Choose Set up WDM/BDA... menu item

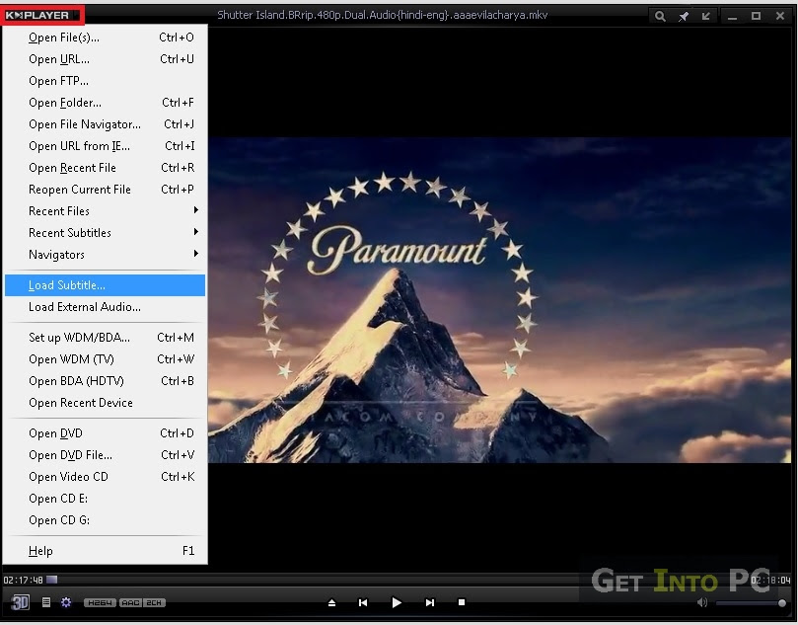click(105, 338)
